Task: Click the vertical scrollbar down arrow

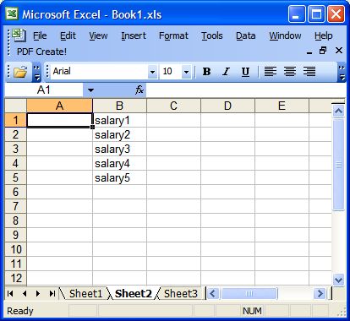Action: click(338, 280)
